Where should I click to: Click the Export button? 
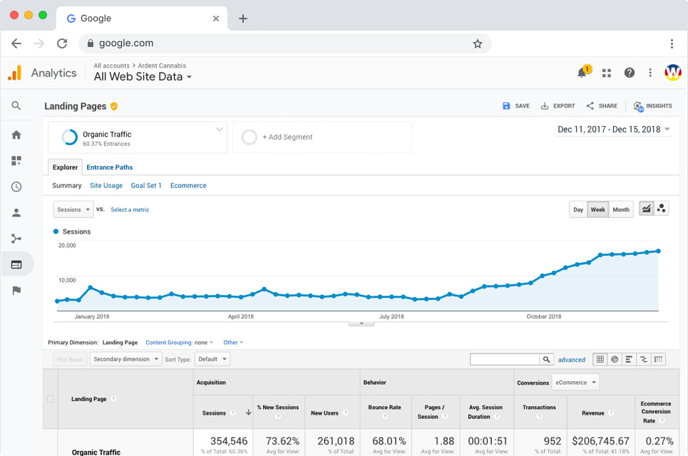tap(558, 106)
